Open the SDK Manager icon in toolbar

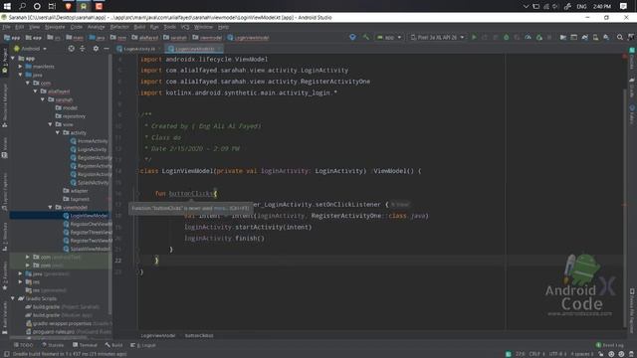coord(606,38)
